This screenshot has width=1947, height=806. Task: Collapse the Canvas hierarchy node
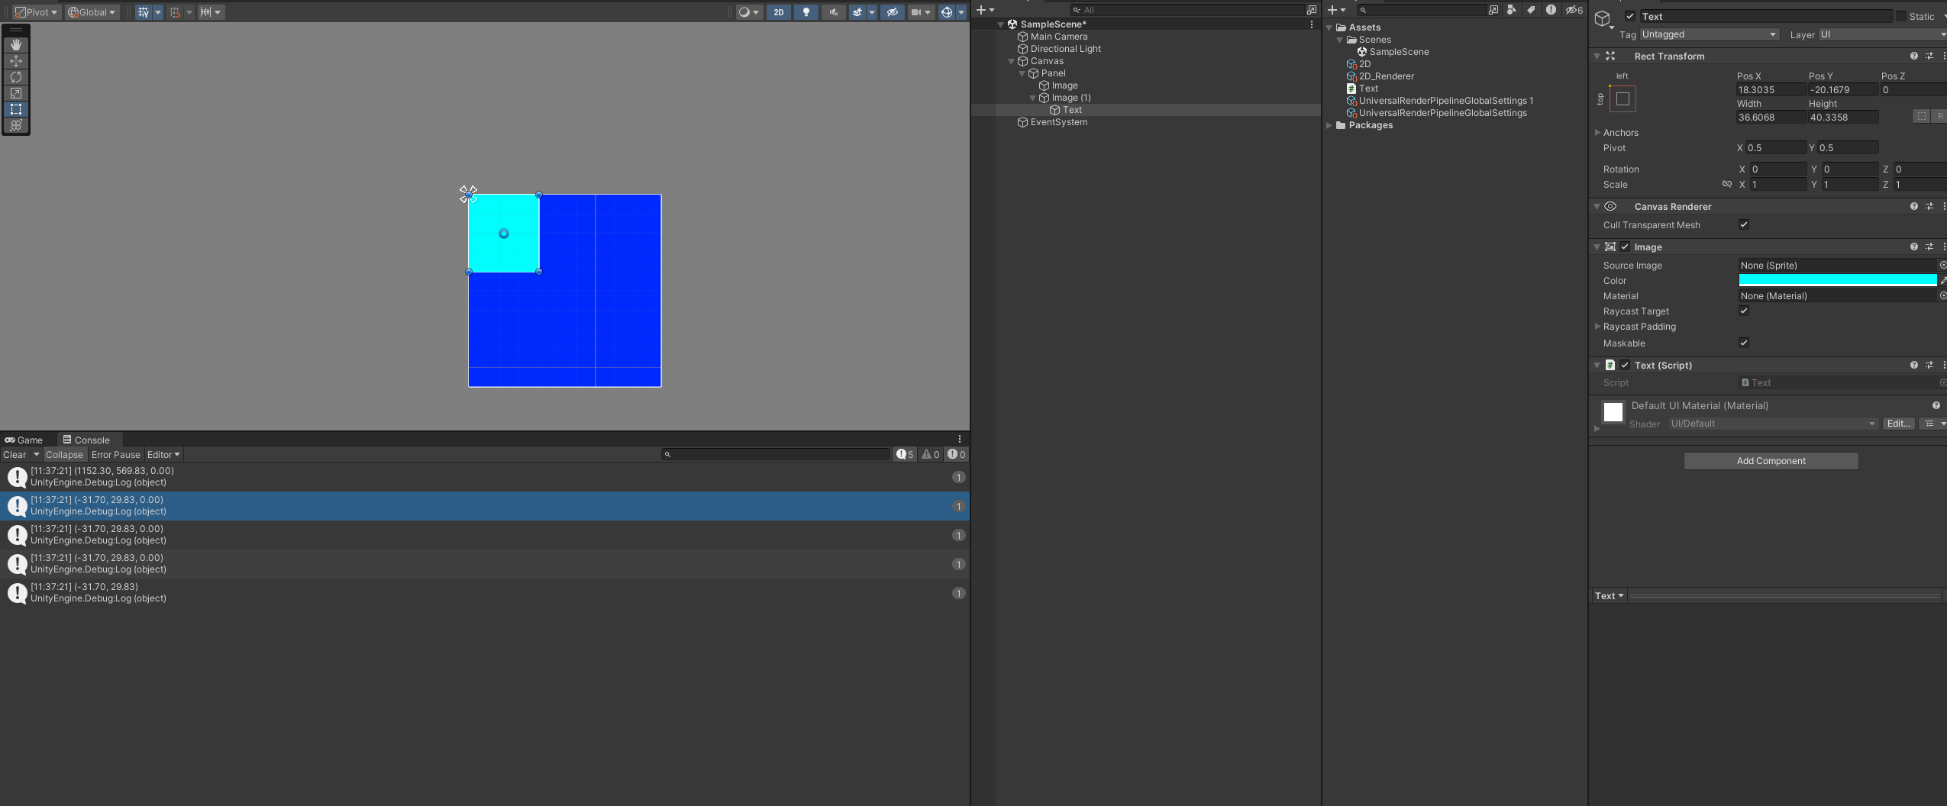1012,61
